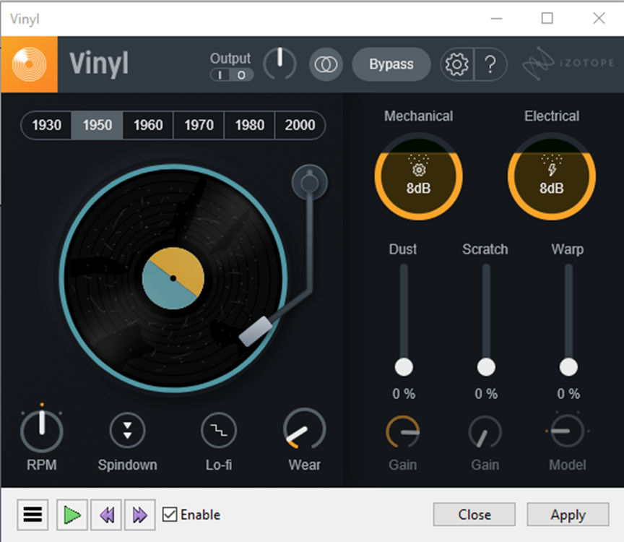The height and width of the screenshot is (542, 624).
Task: Click the Output level knob
Action: pyautogui.click(x=279, y=64)
